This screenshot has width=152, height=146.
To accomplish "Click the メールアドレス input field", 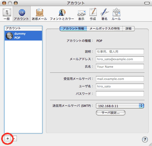I will pos(120,59).
